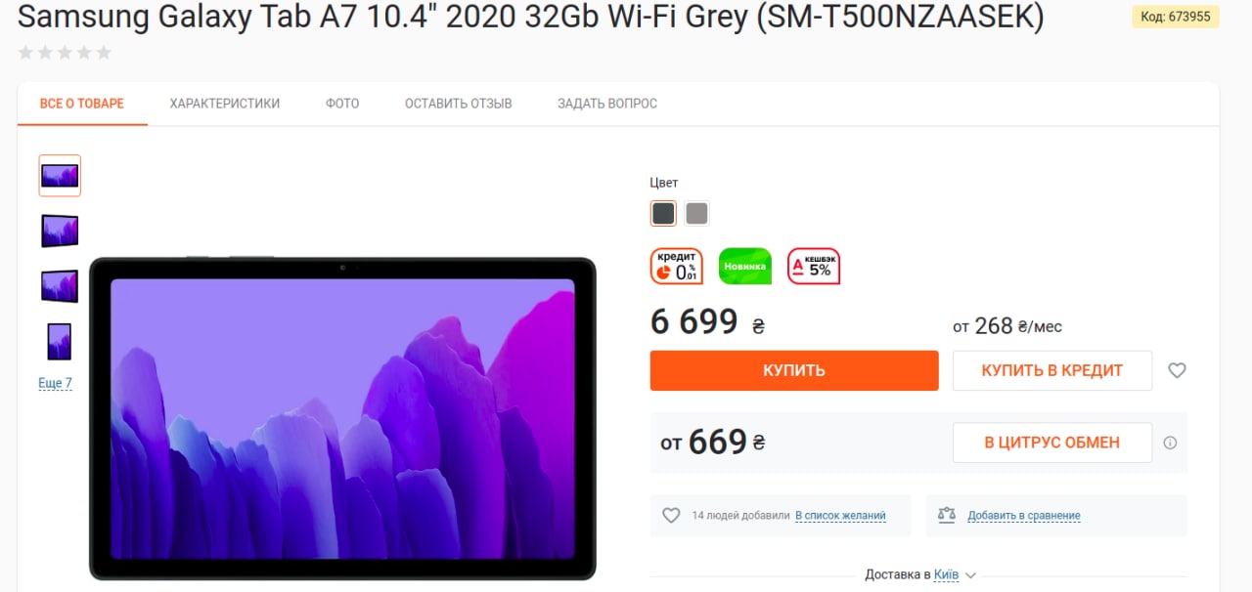Screen dimensions: 1252x592
Task: Click the кешбэк 5% badge icon
Action: (814, 266)
